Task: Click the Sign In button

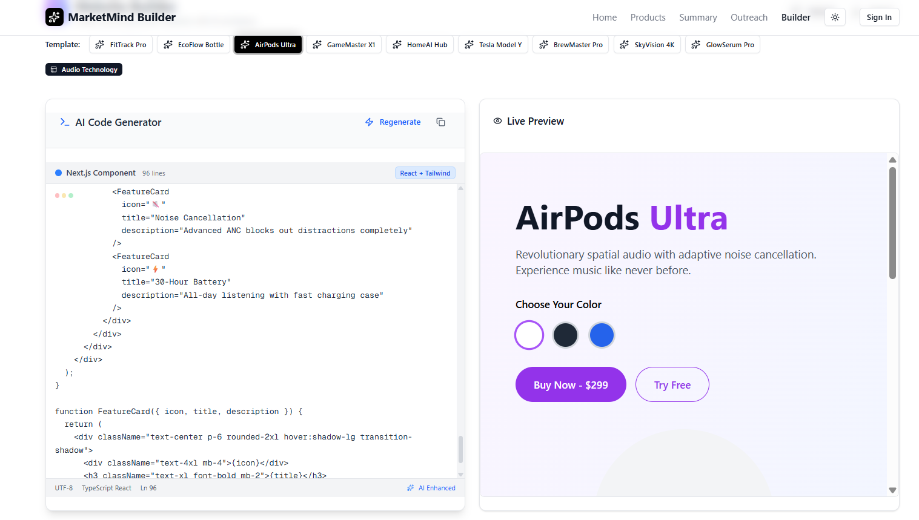Action: pyautogui.click(x=879, y=17)
